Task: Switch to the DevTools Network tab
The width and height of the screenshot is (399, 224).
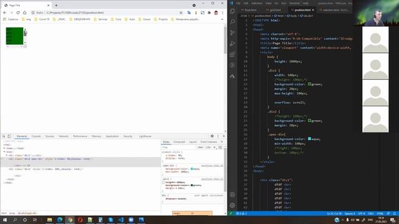Action: pos(64,136)
